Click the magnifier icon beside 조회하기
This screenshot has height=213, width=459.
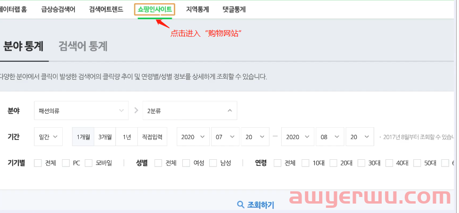coord(241,205)
